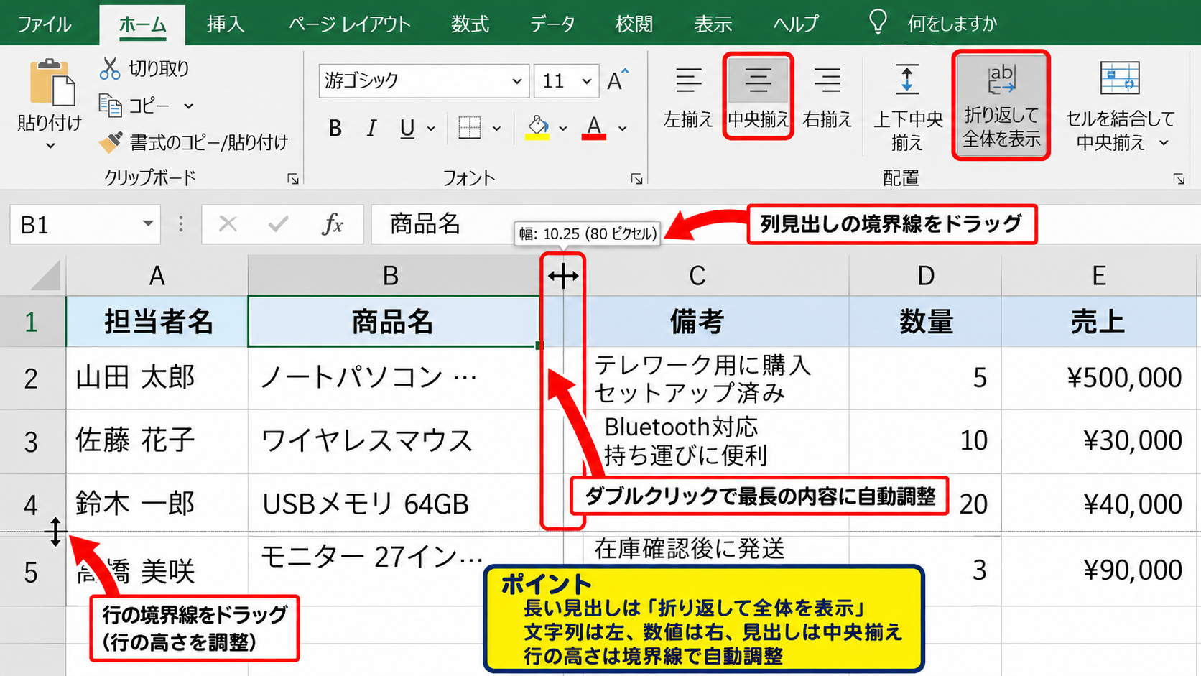
Task: Select the select-all corner triangle
Action: (45, 276)
